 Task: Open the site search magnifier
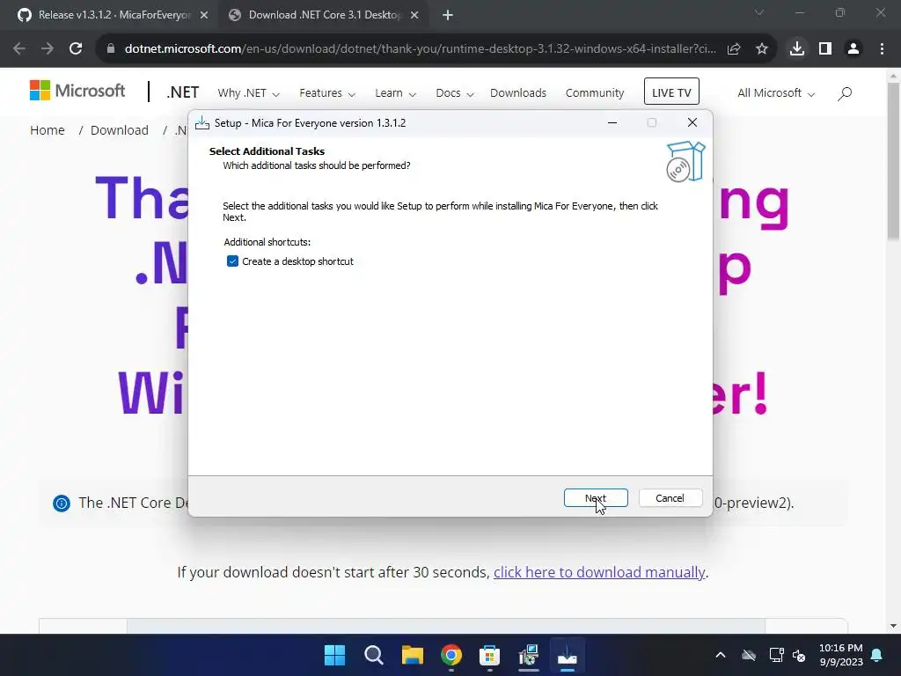point(845,93)
